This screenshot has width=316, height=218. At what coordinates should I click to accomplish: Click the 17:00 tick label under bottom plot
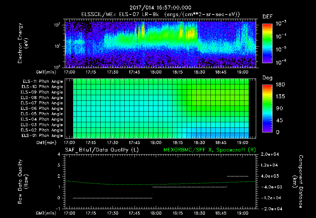click(69, 213)
